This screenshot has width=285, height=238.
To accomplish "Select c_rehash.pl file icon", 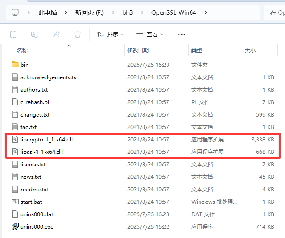I will pos(15,102).
